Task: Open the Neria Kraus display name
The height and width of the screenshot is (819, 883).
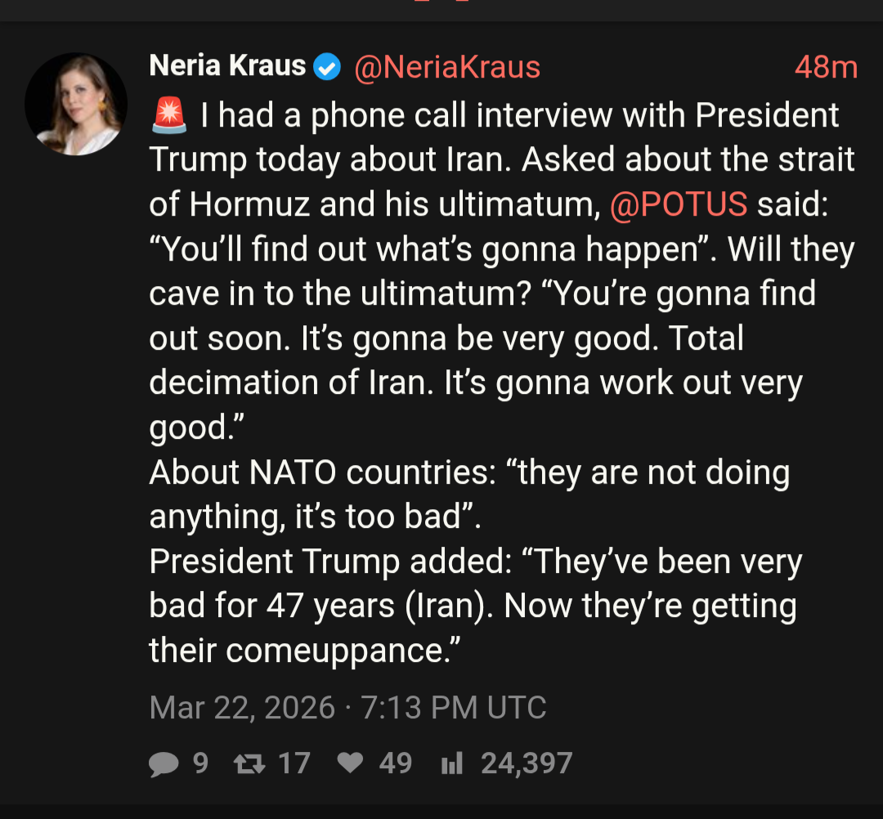Action: [227, 66]
